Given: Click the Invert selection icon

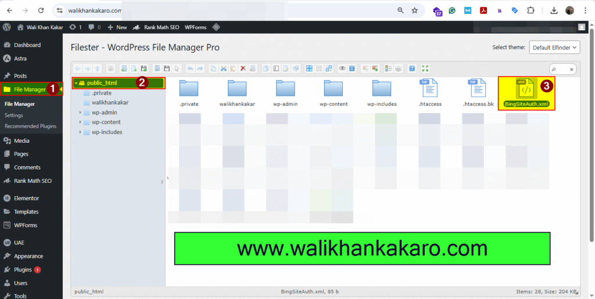Looking at the screenshot, I should [329, 69].
